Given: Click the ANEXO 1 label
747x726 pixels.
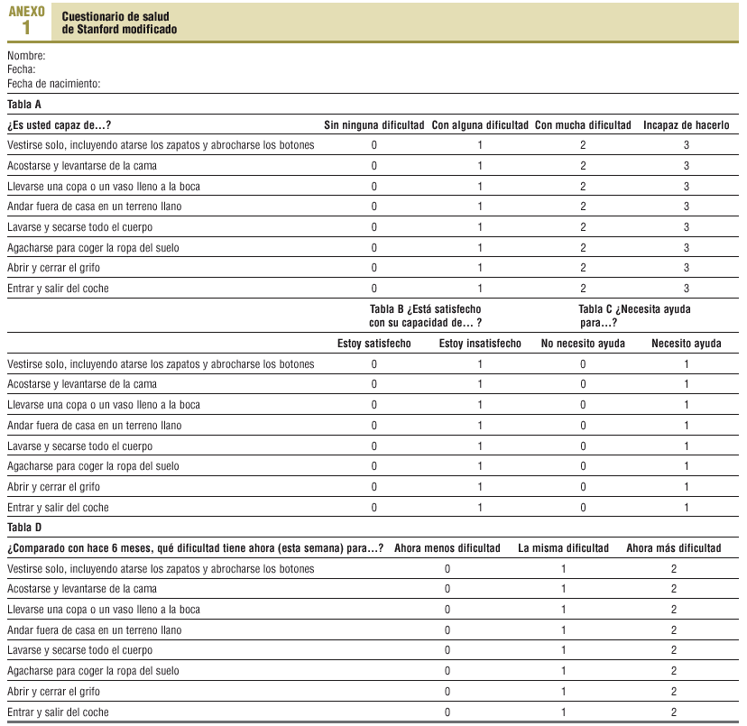Looking at the screenshot, I should pos(26,21).
